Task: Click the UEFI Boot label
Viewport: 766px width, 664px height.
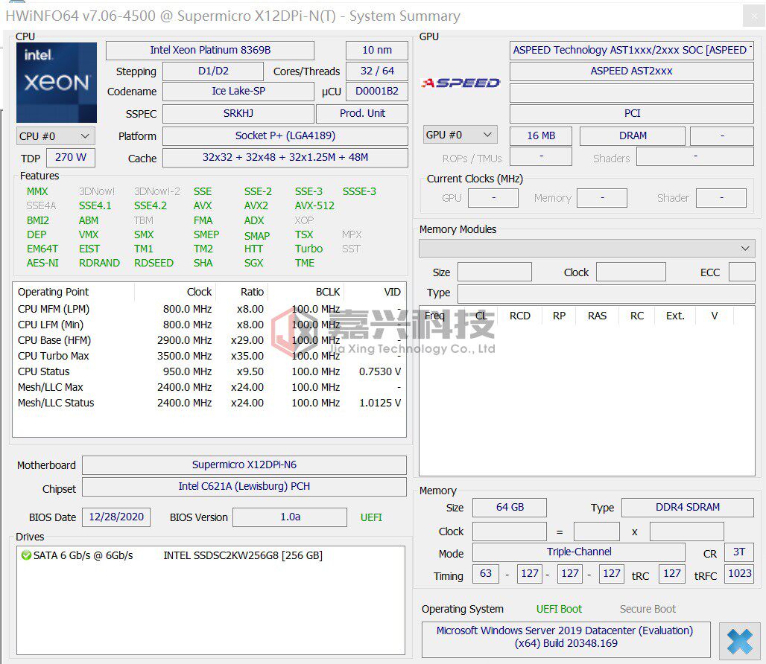Action: pyautogui.click(x=559, y=610)
